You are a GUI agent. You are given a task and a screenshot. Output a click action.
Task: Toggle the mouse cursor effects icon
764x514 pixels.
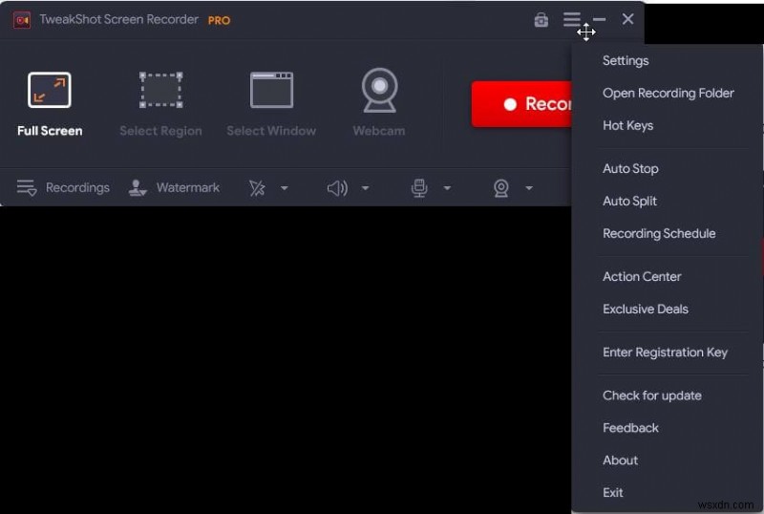tap(257, 188)
